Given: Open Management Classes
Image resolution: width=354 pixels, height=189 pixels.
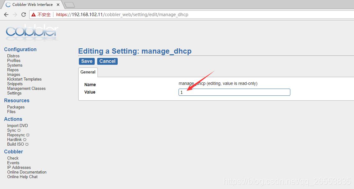Looking at the screenshot, I should click(26, 89).
